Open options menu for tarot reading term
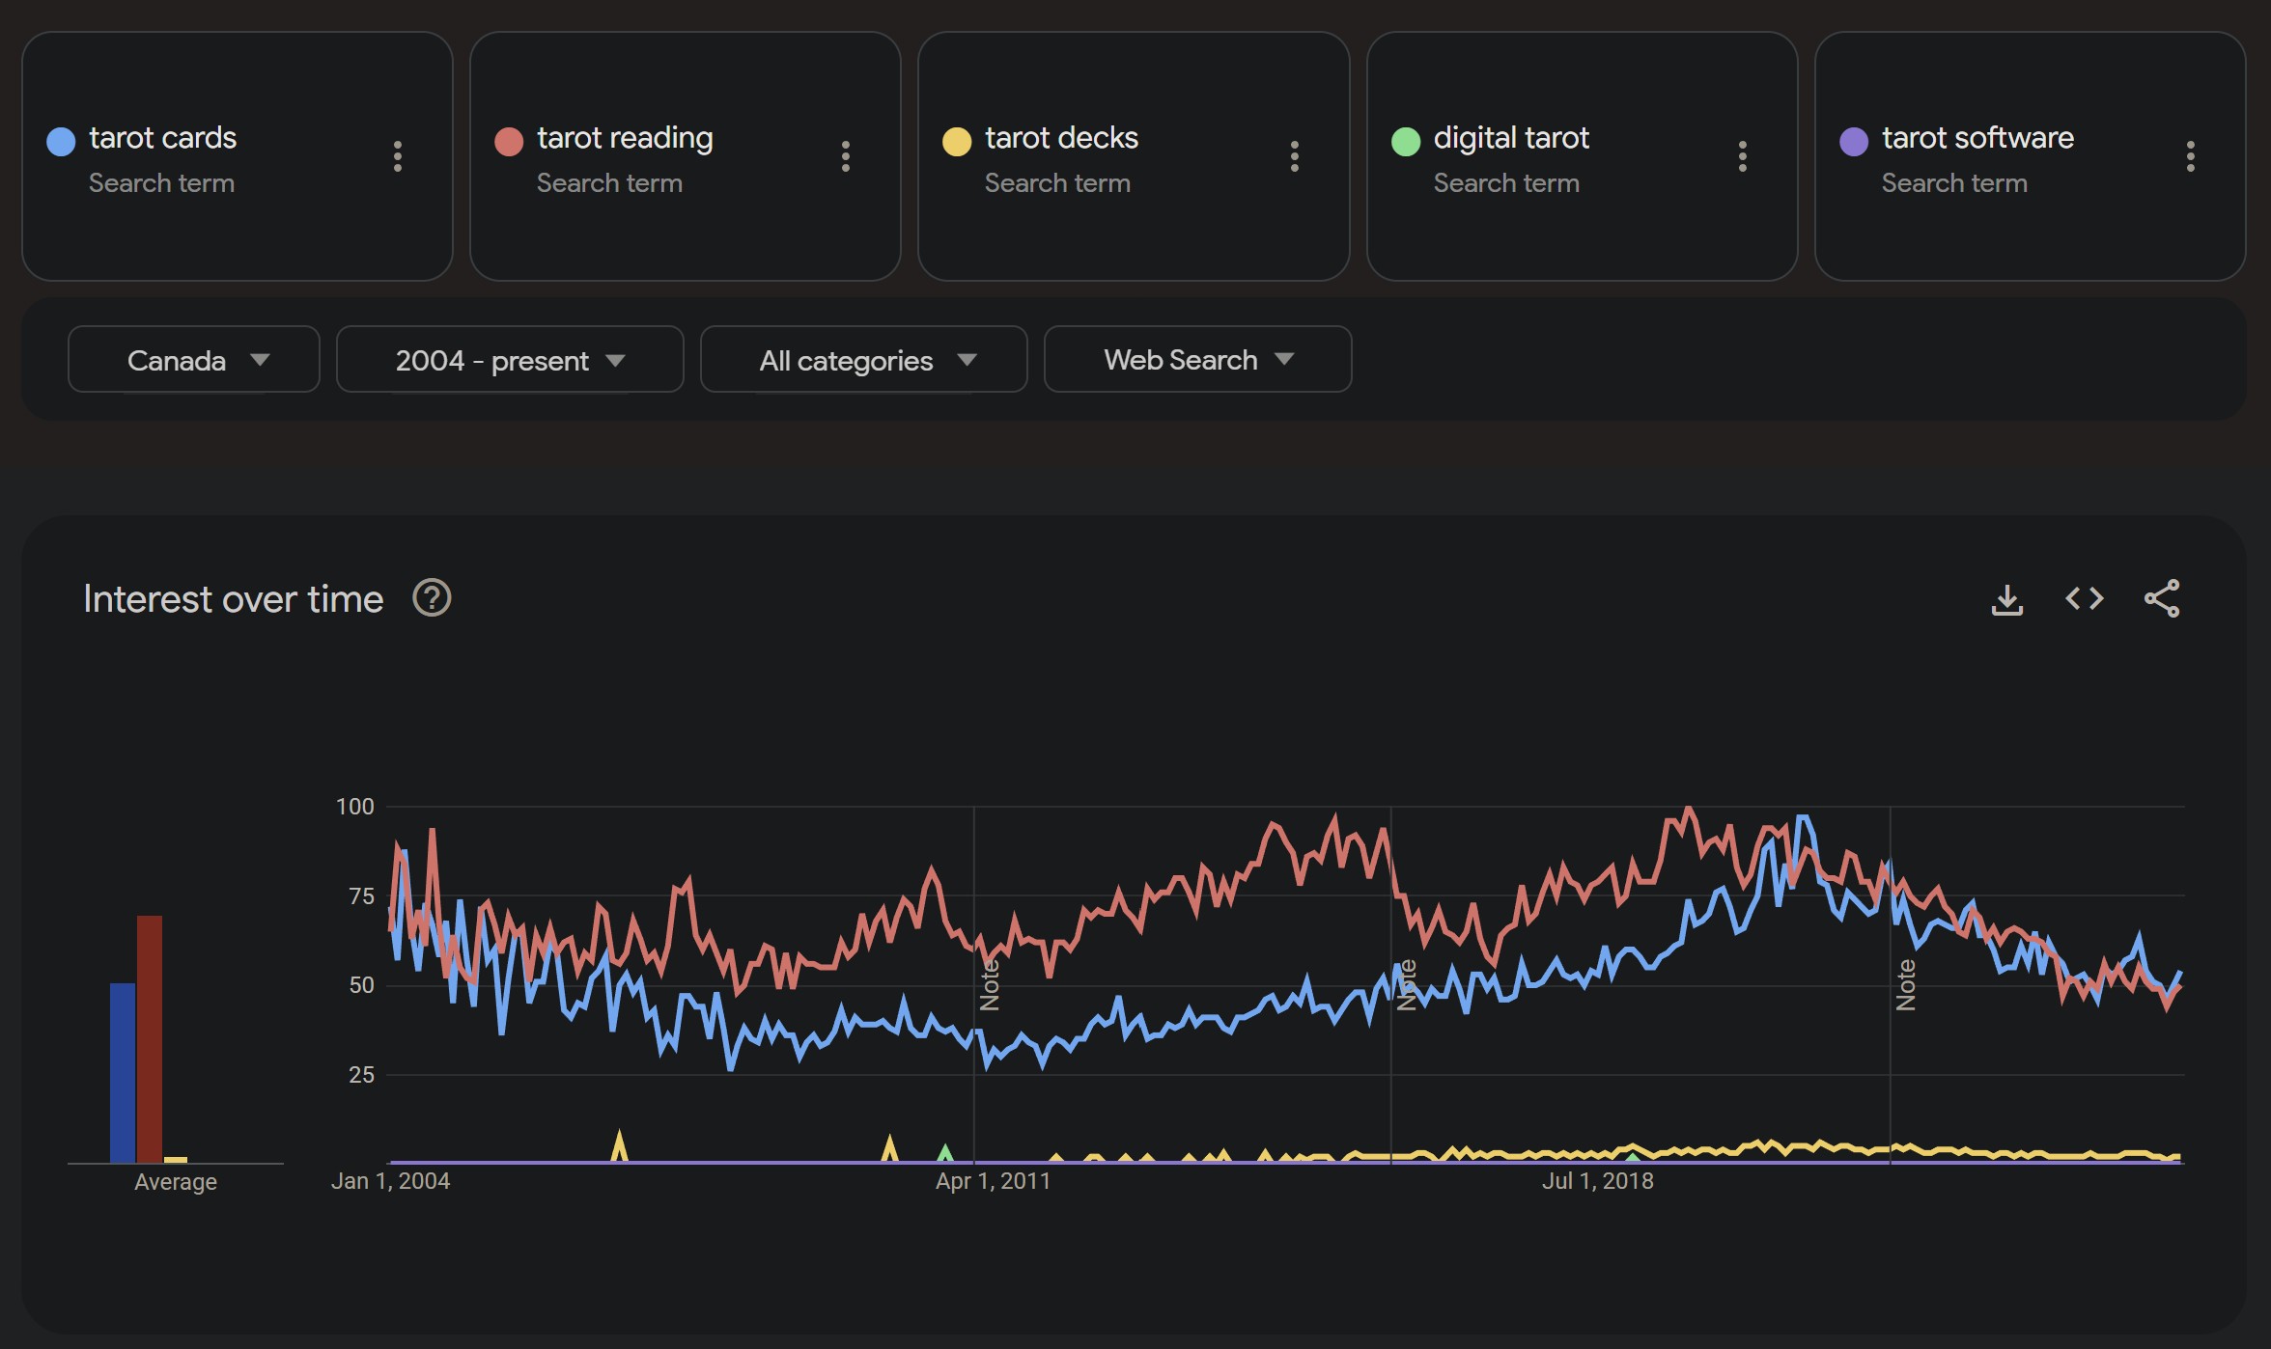This screenshot has height=1349, width=2271. click(845, 156)
